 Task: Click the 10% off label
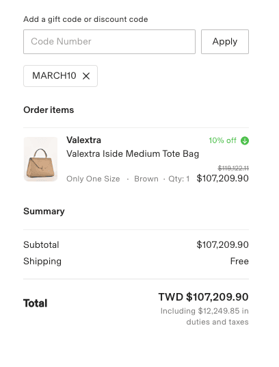222,140
